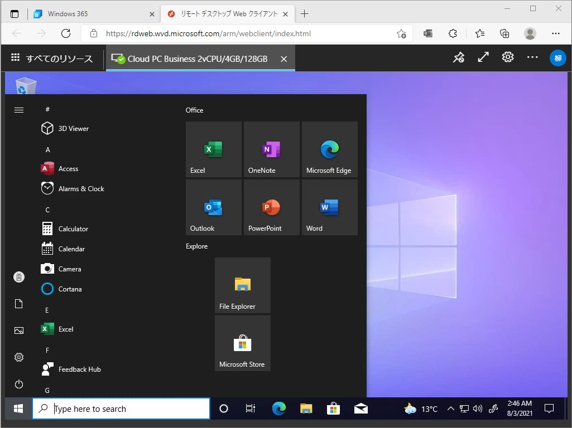Select Calculator in the app list
Image resolution: width=572 pixels, height=428 pixels.
click(73, 228)
